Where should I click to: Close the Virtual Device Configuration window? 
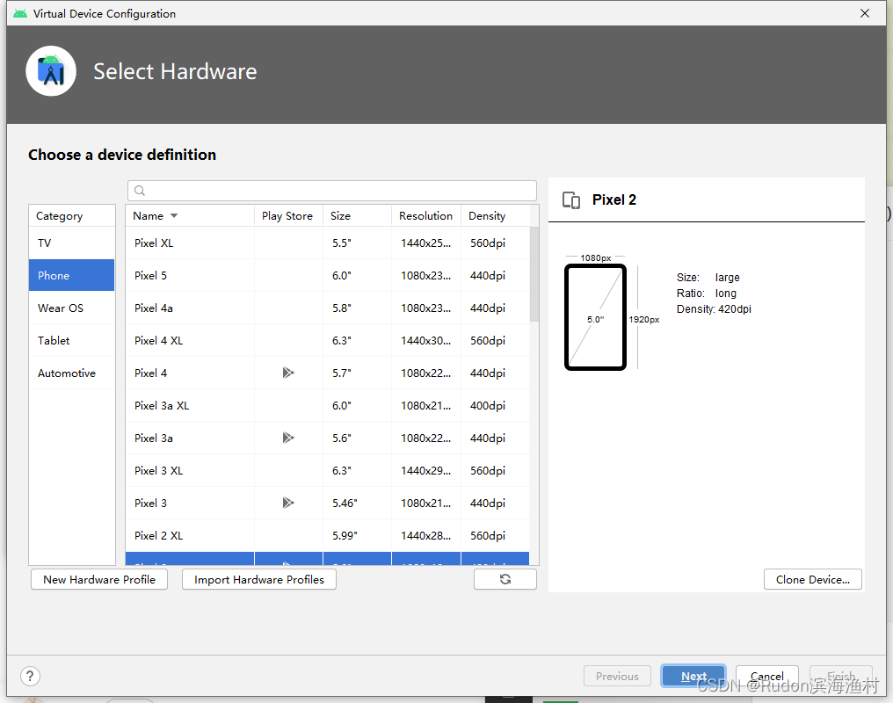pyautogui.click(x=865, y=13)
